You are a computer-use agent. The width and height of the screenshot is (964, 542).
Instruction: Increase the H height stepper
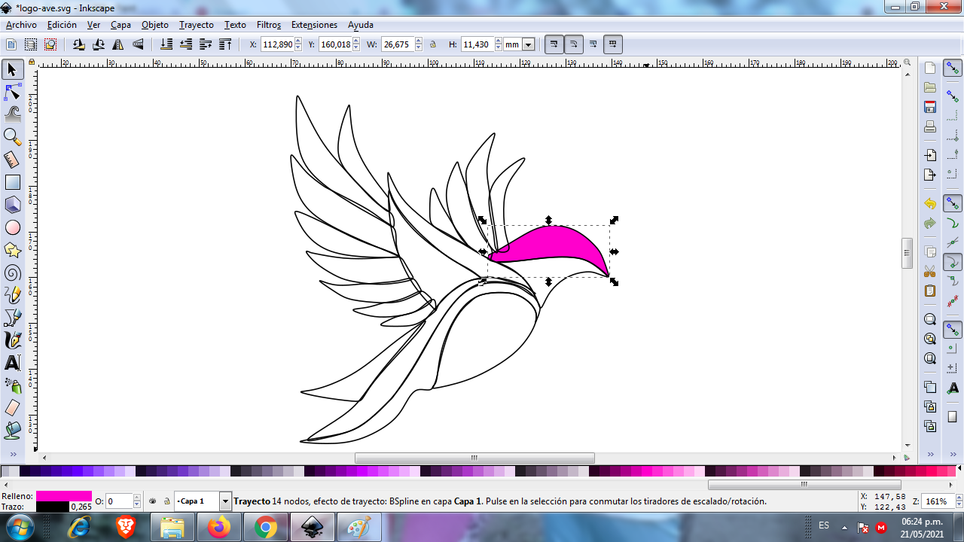coord(498,41)
